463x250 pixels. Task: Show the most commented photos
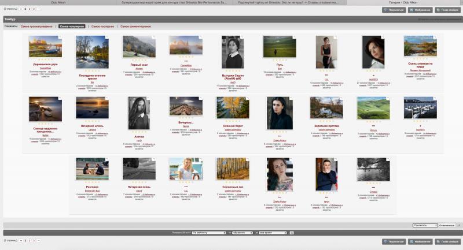pyautogui.click(x=135, y=27)
